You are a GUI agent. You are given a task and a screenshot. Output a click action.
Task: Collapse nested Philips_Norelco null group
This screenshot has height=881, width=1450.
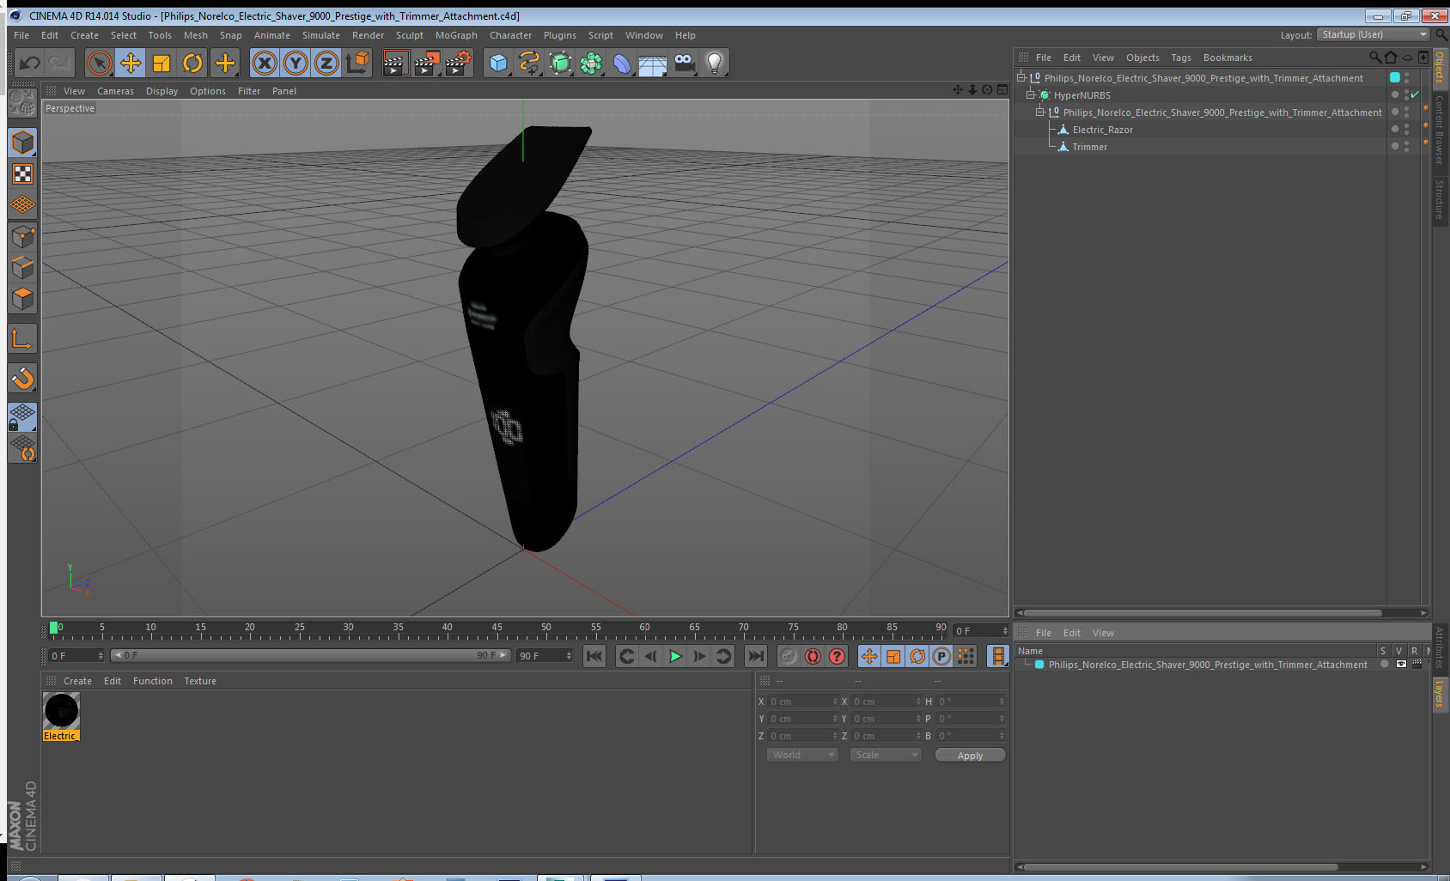(1040, 112)
